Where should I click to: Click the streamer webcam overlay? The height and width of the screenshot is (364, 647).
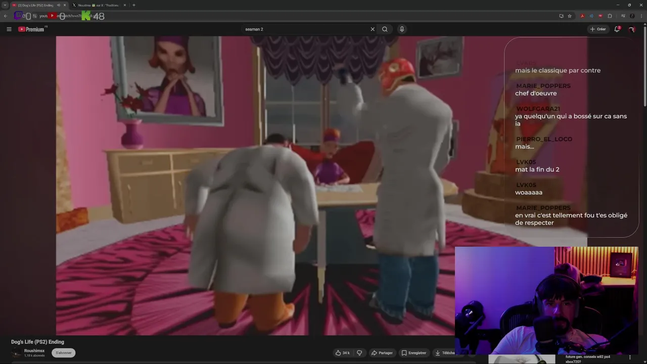[546, 301]
